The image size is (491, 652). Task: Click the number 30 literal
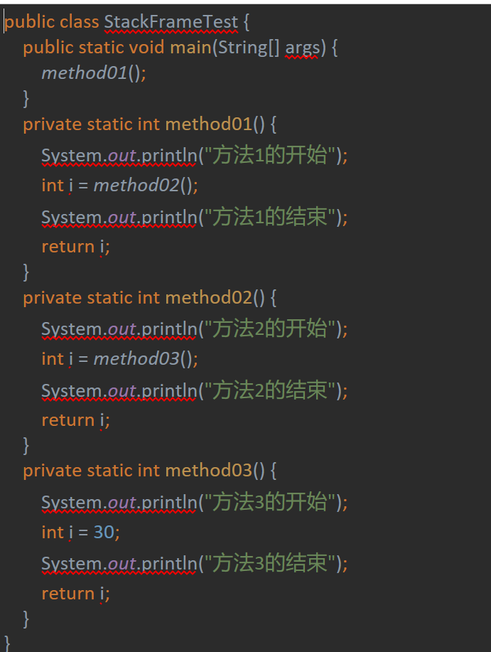coord(104,533)
